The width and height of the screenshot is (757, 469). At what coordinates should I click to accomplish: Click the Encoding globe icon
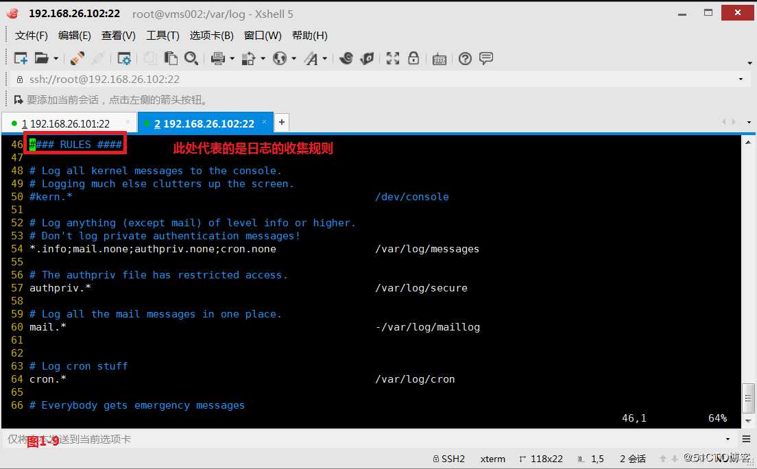pyautogui.click(x=280, y=58)
